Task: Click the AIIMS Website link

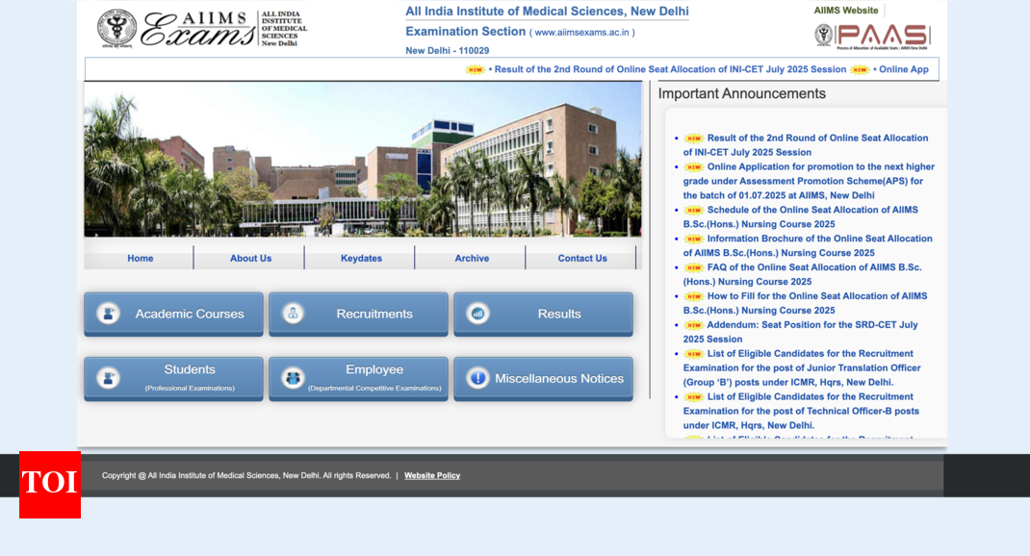Action: tap(846, 11)
